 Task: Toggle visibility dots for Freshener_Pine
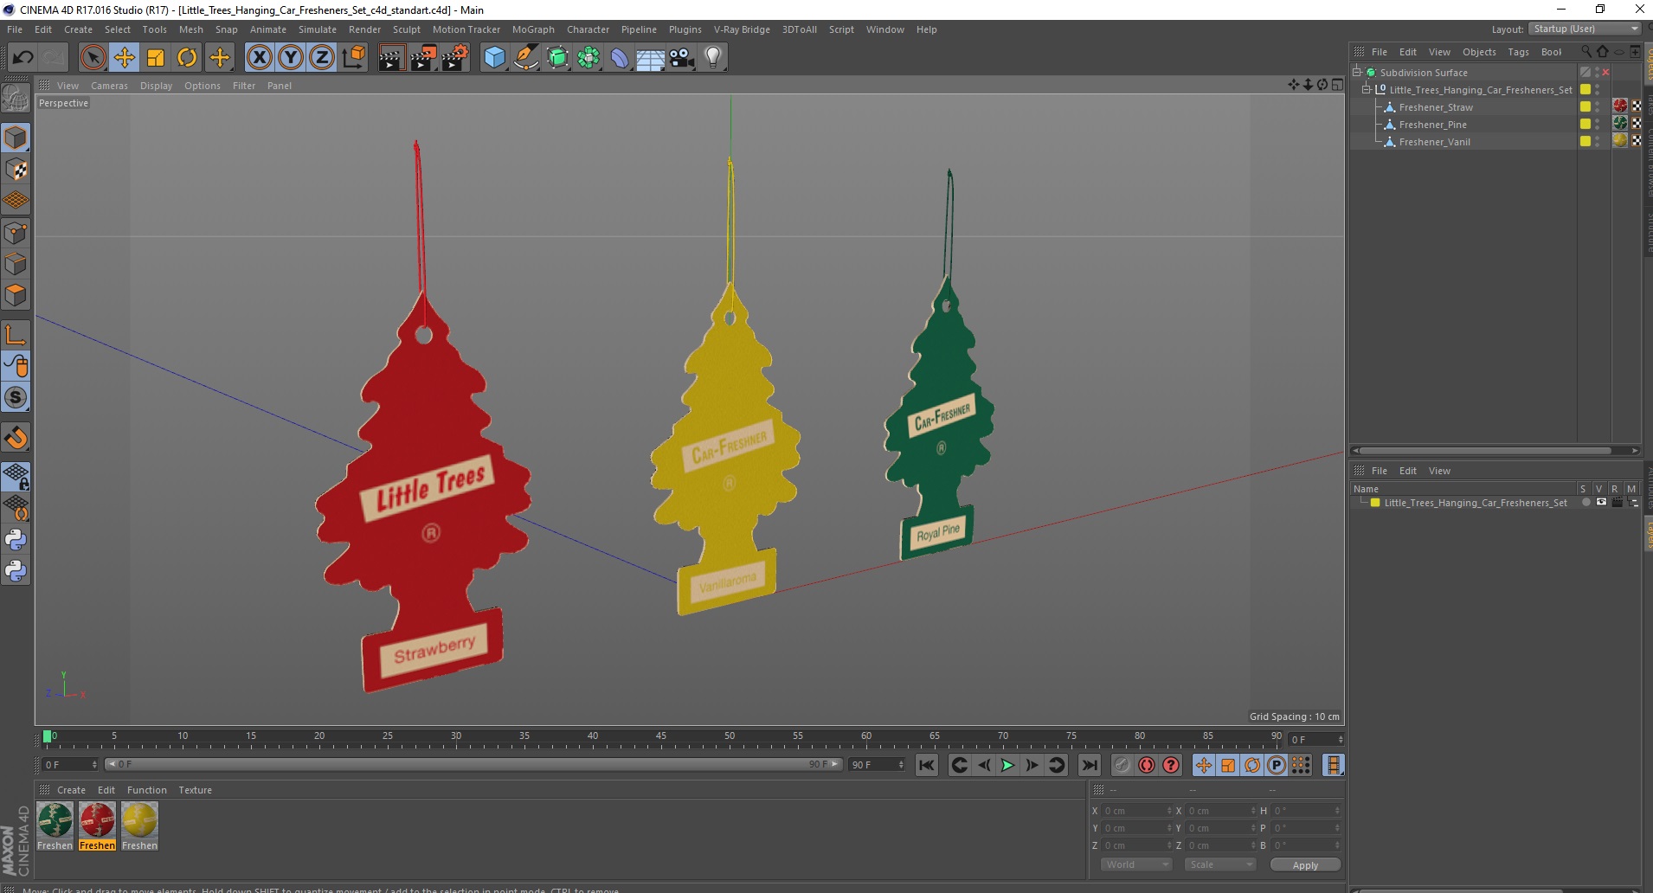coord(1598,125)
